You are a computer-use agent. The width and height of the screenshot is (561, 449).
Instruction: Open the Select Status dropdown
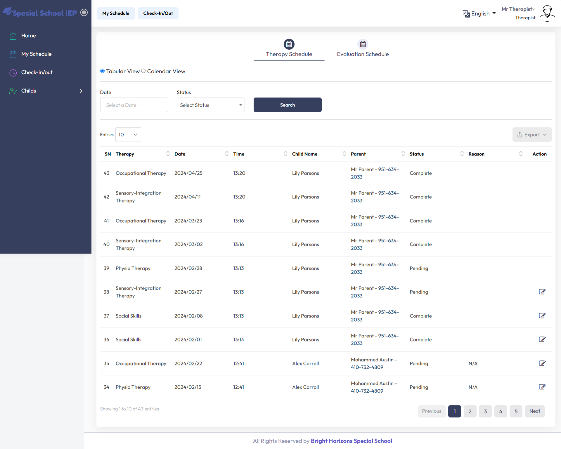pyautogui.click(x=210, y=105)
